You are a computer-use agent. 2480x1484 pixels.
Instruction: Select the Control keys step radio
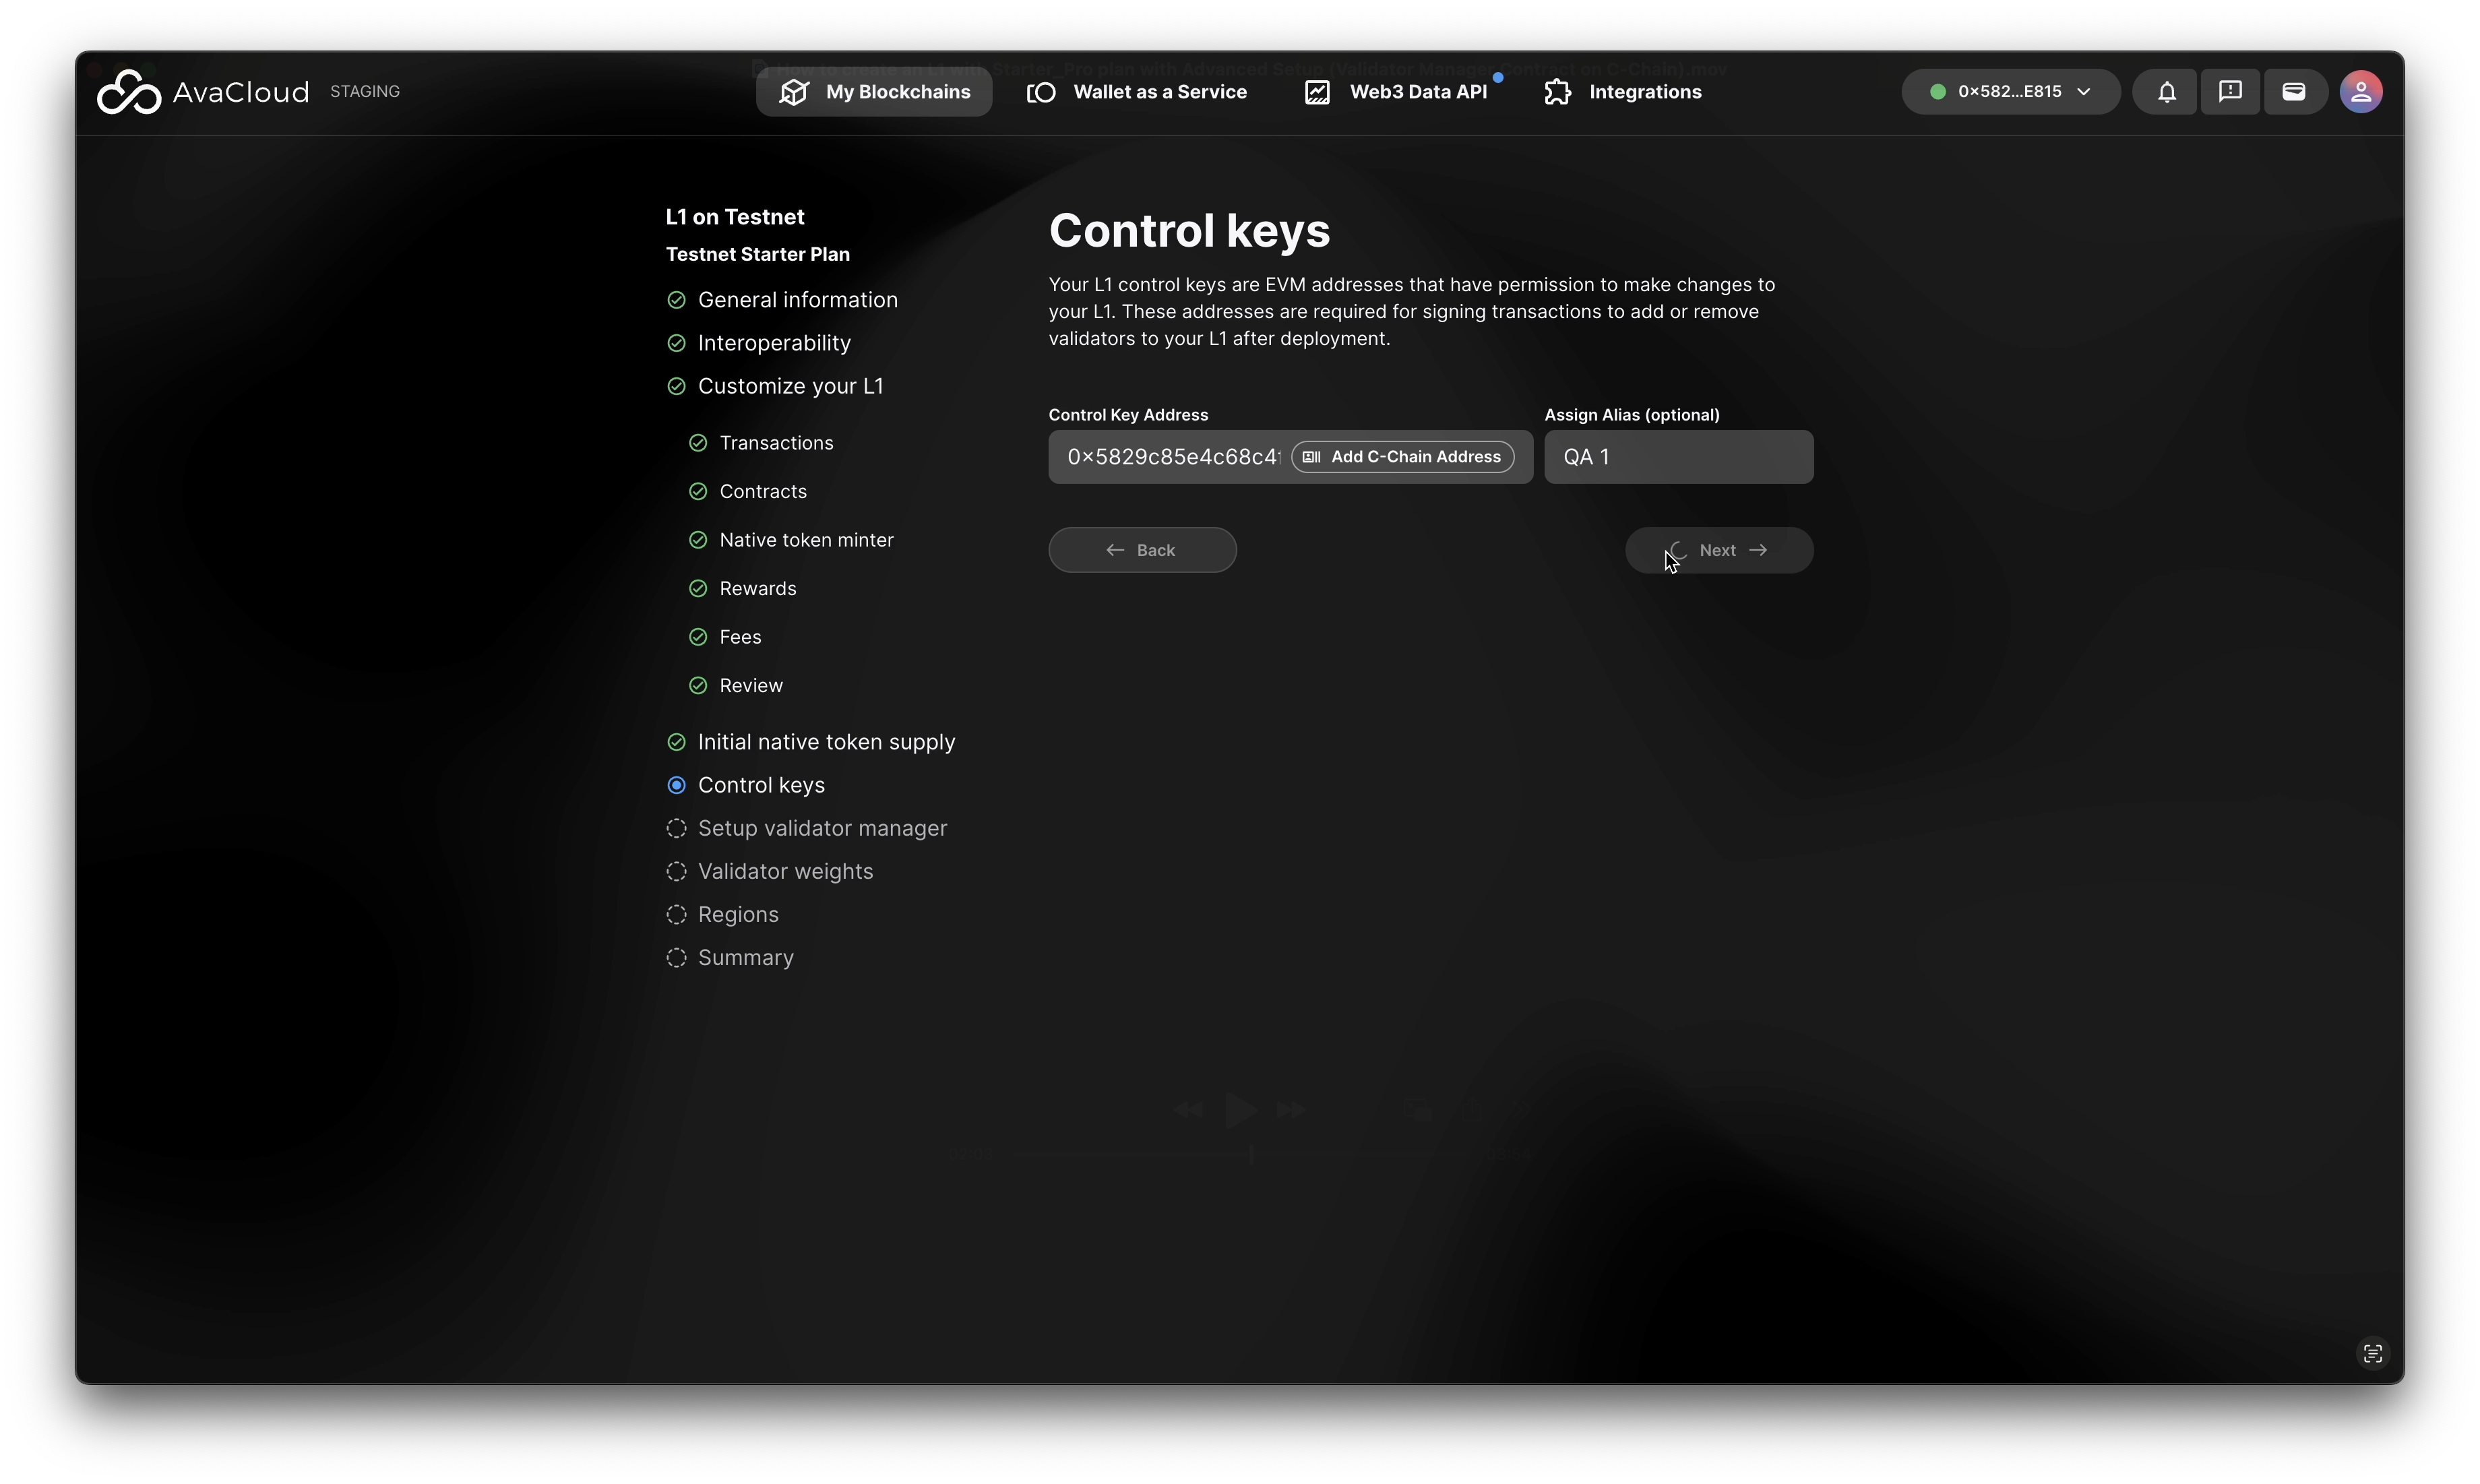coord(676,785)
